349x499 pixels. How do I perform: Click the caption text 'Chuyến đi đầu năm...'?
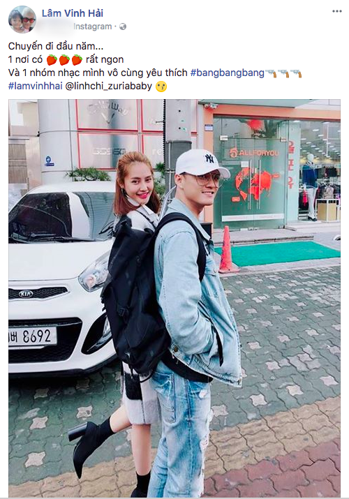point(56,46)
